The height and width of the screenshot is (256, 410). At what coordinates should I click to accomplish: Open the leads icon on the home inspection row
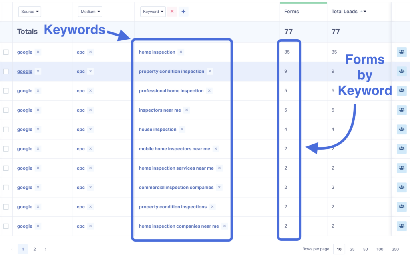coord(402,52)
